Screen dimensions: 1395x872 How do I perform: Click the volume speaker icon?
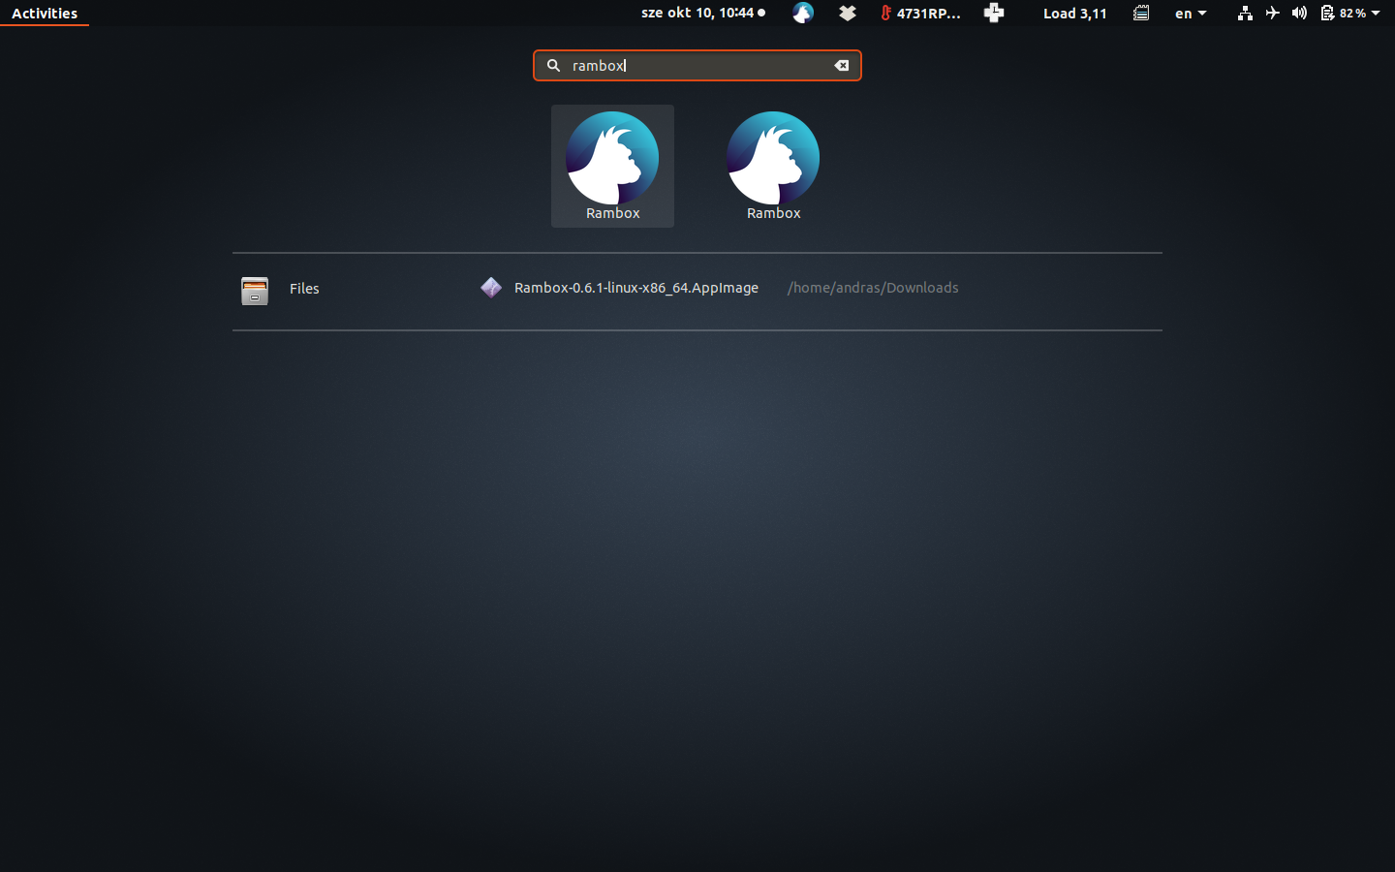(x=1299, y=13)
